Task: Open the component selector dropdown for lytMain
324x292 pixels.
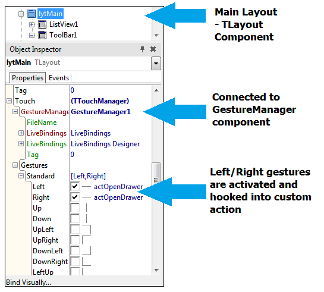Action: point(156,63)
